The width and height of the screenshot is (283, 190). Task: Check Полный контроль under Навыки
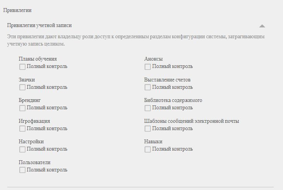tap(148, 149)
